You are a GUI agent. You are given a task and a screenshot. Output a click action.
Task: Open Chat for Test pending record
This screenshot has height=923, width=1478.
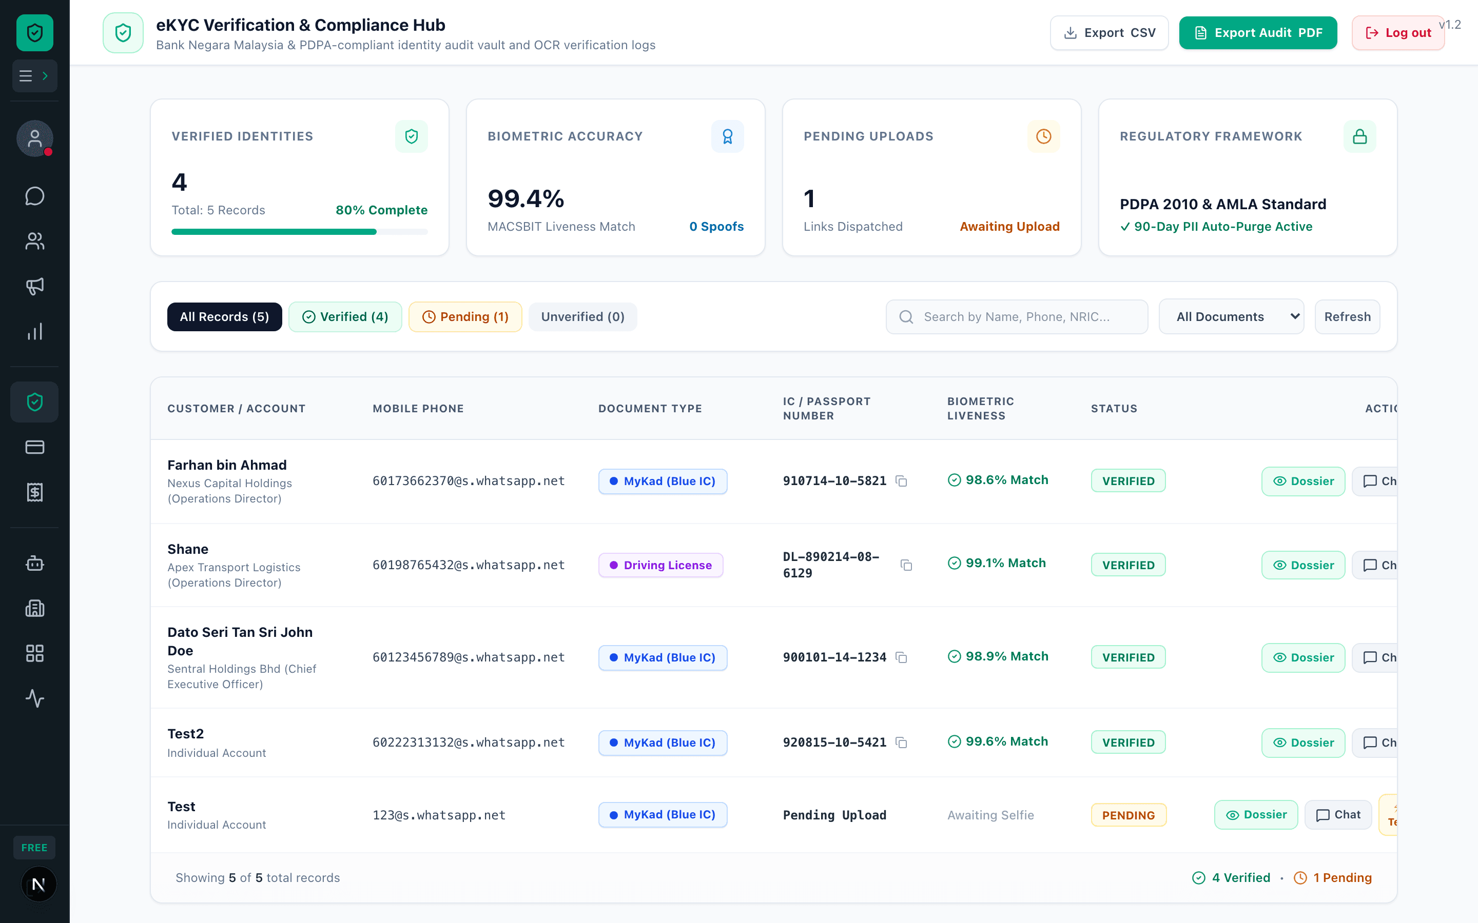1338,815
